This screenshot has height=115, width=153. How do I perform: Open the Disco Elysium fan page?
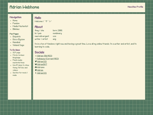(19, 39)
